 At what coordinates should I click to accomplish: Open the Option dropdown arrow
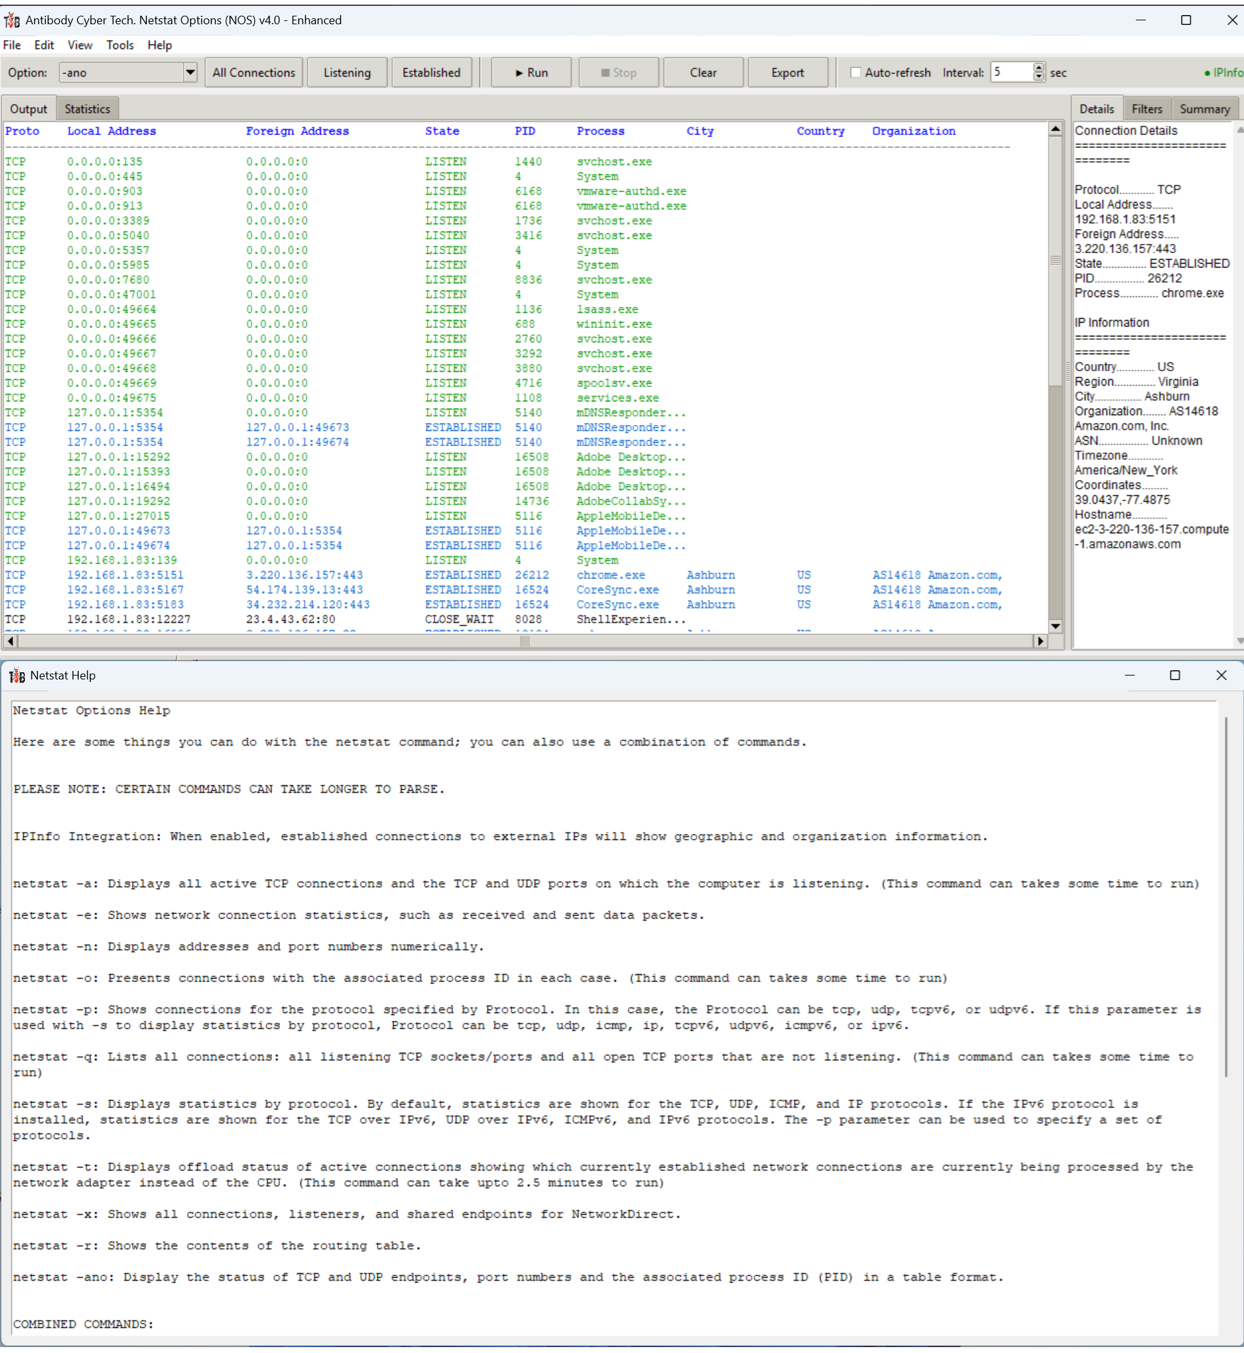point(191,73)
